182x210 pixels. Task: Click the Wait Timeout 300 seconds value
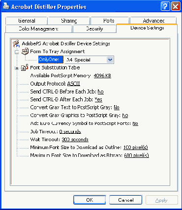75,140
